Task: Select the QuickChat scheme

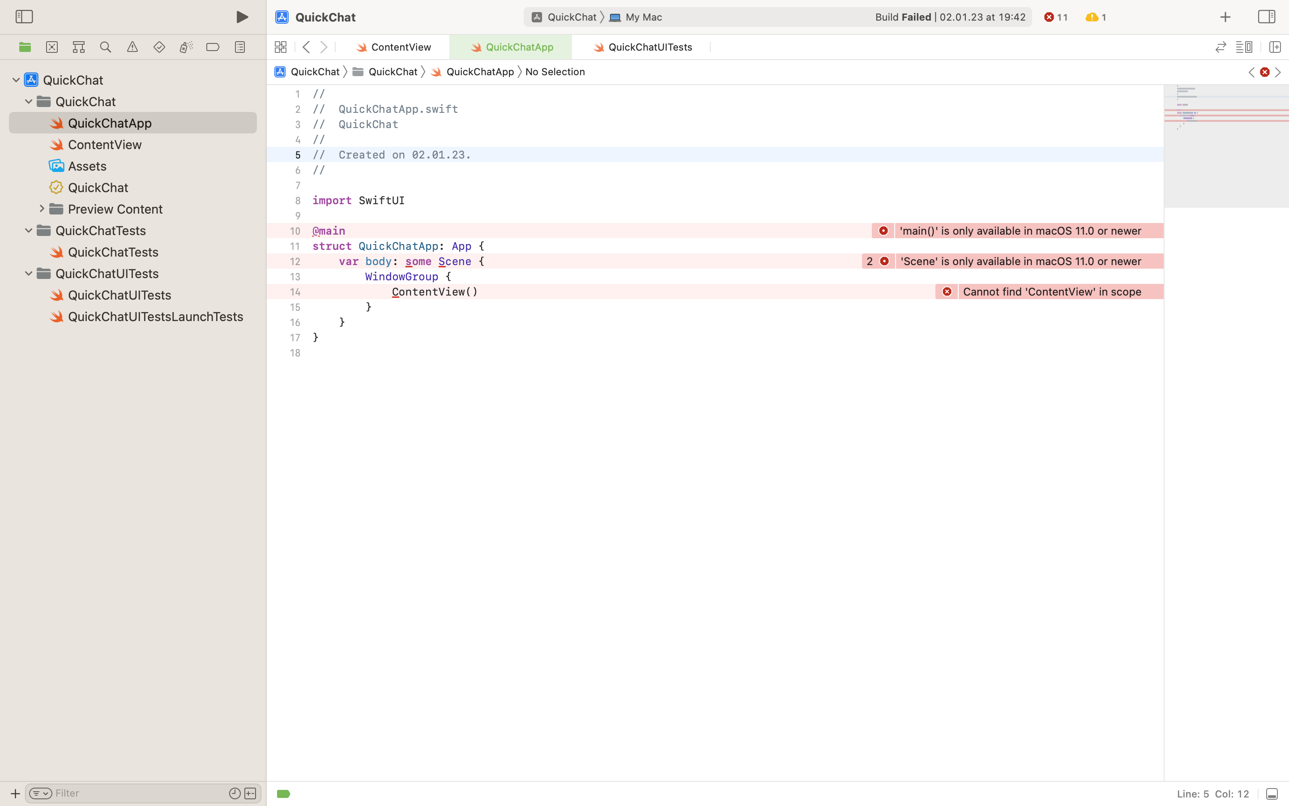Action: pyautogui.click(x=564, y=17)
